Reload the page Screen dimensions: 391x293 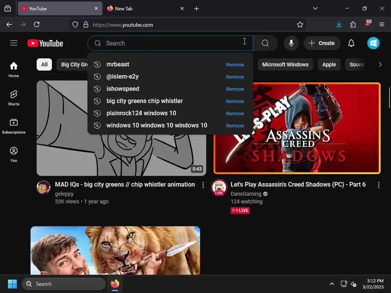click(37, 24)
